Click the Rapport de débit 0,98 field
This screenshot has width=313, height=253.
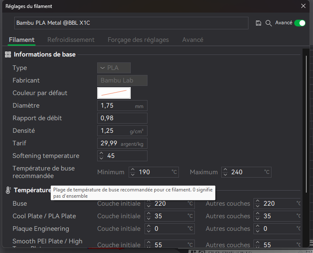click(122, 118)
